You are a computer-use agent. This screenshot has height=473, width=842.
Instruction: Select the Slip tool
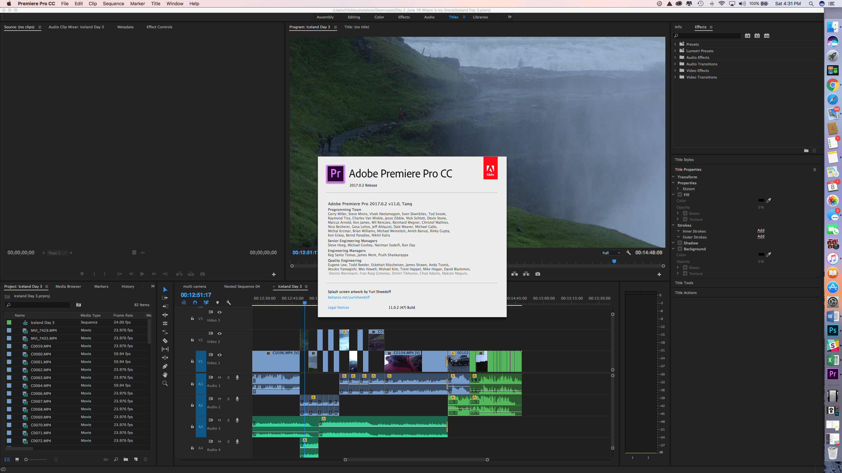[165, 349]
